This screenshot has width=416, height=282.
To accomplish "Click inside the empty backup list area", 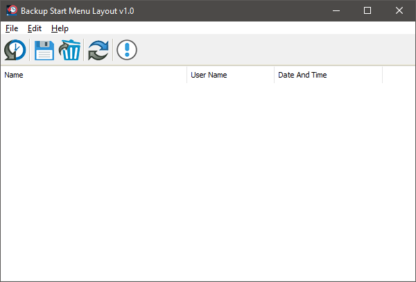I will (x=208, y=180).
